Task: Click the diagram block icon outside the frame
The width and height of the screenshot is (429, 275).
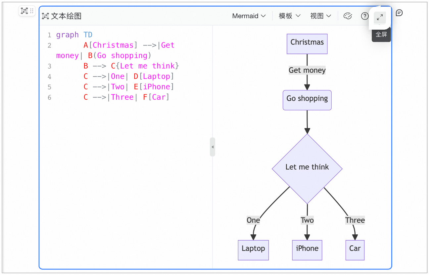Action: pos(24,11)
